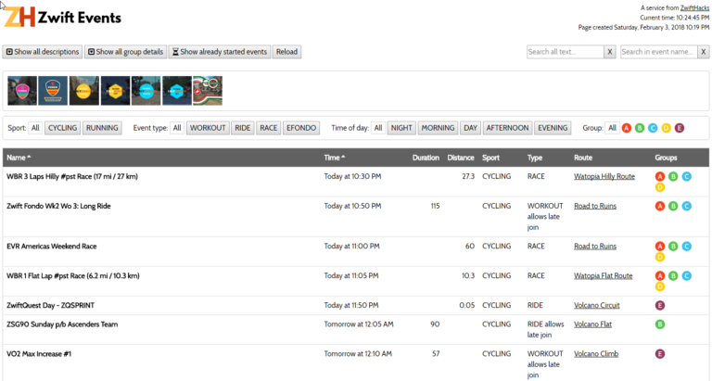Open Road to Ruins link in EVR Americas row
The height and width of the screenshot is (381, 712).
[595, 247]
